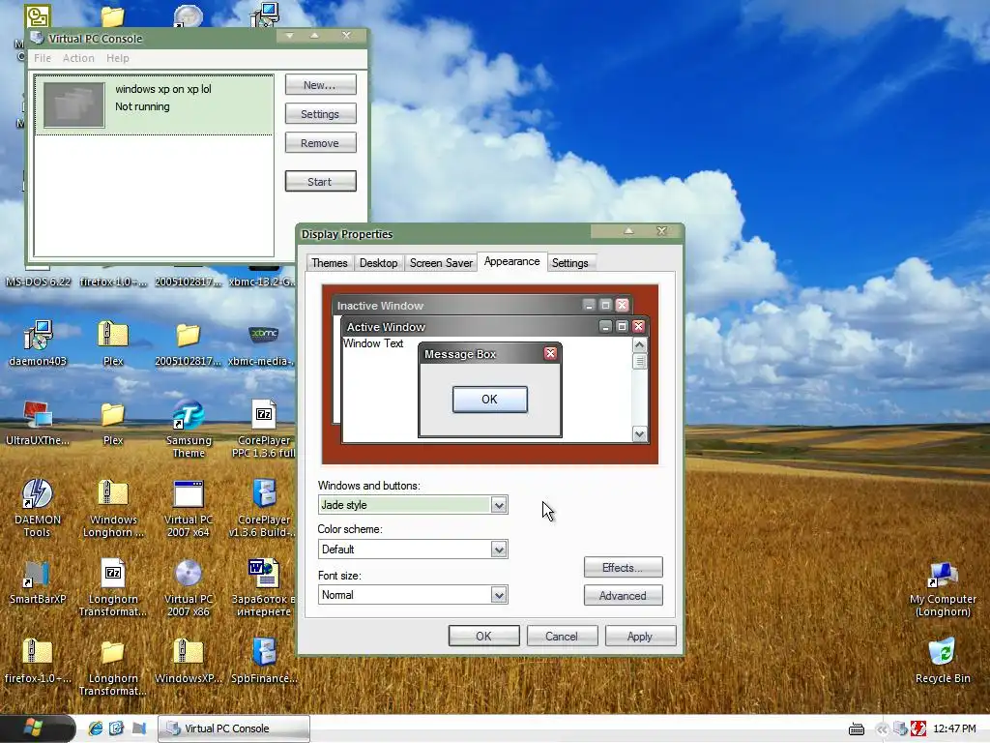The width and height of the screenshot is (990, 743).
Task: Click Remove in Virtual PC Console
Action: pos(320,143)
